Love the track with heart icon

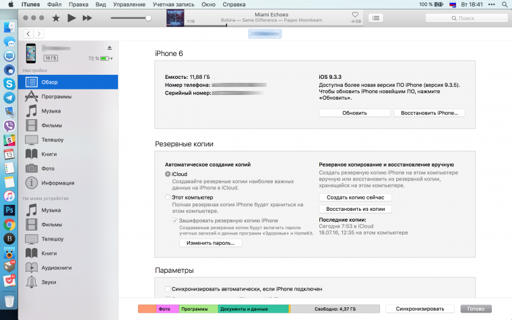(x=355, y=15)
